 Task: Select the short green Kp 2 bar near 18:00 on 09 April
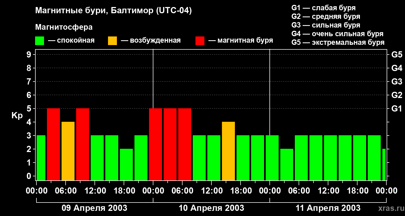pos(126,165)
